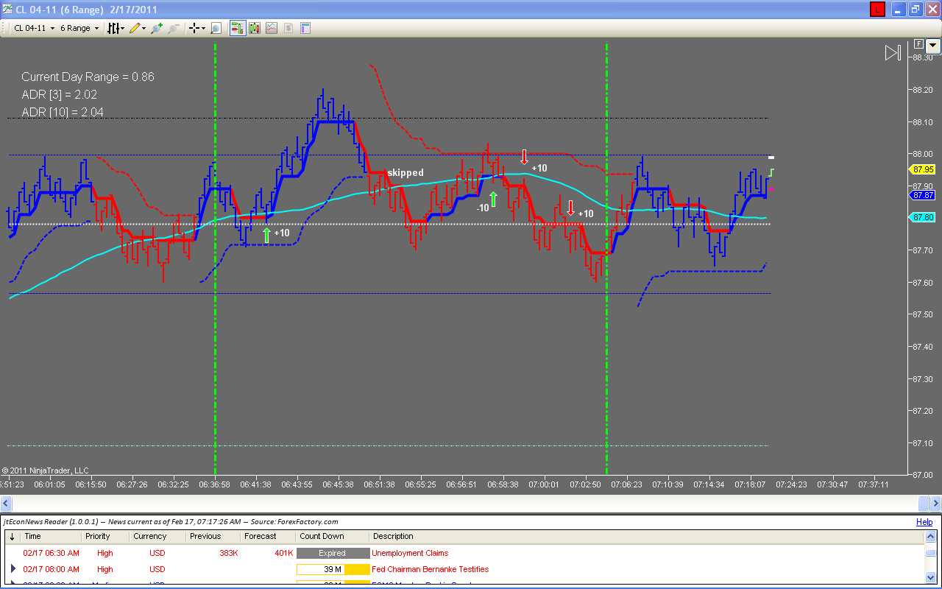
Task: Click the 401K forecast value
Action: coord(283,553)
